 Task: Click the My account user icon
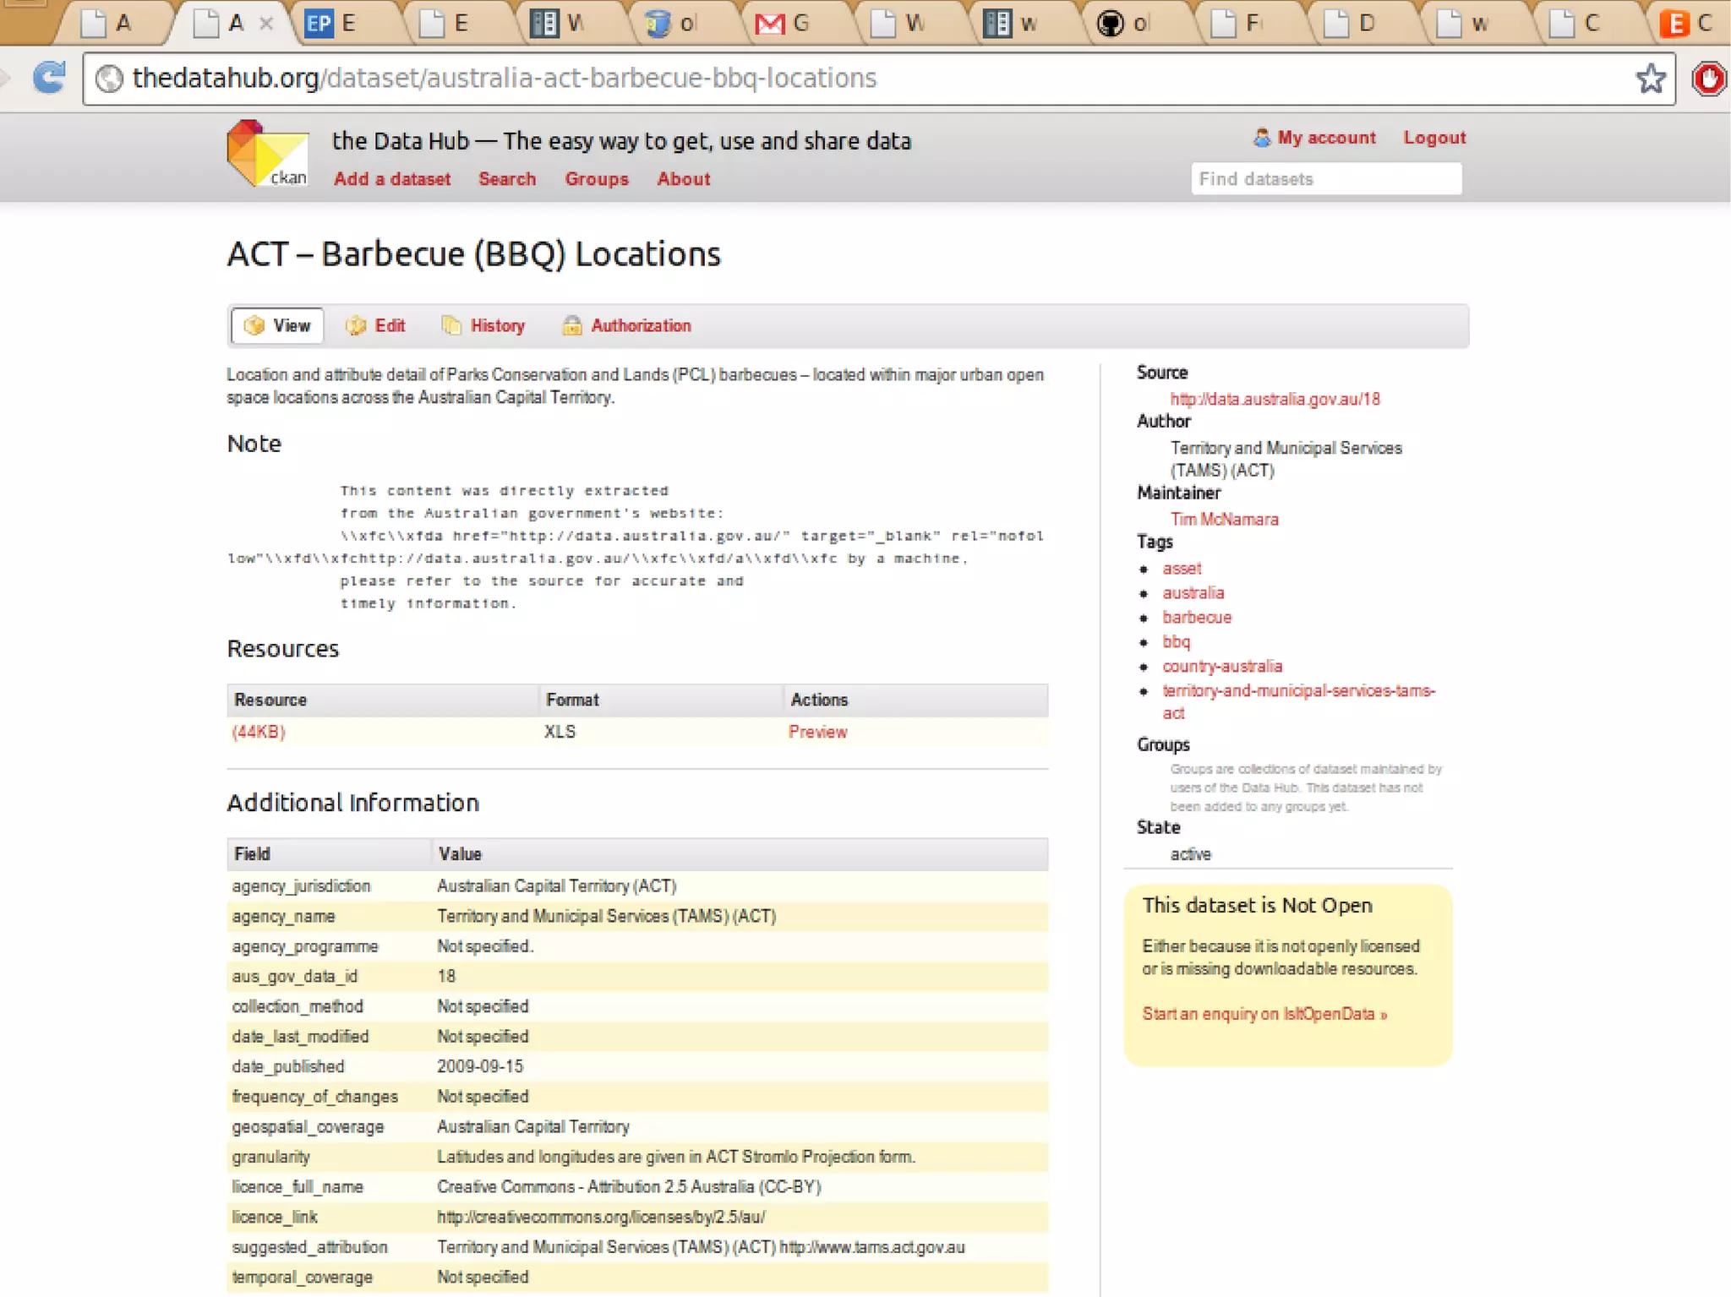(x=1261, y=138)
